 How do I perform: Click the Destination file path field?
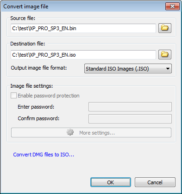pyautogui.click(x=83, y=55)
